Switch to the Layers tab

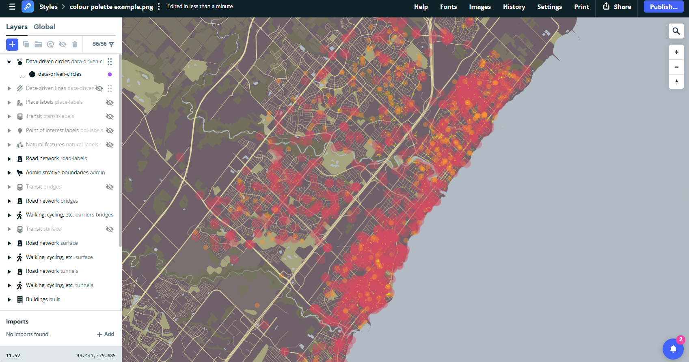coord(17,27)
